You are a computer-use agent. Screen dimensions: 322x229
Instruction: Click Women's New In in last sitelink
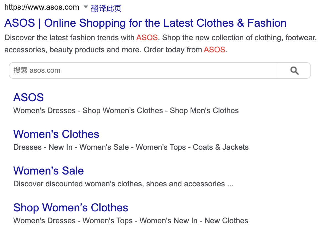pyautogui.click(x=168, y=221)
